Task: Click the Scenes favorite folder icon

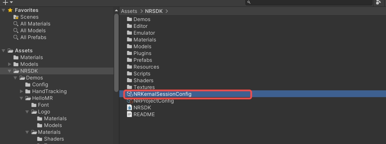Action: point(16,17)
